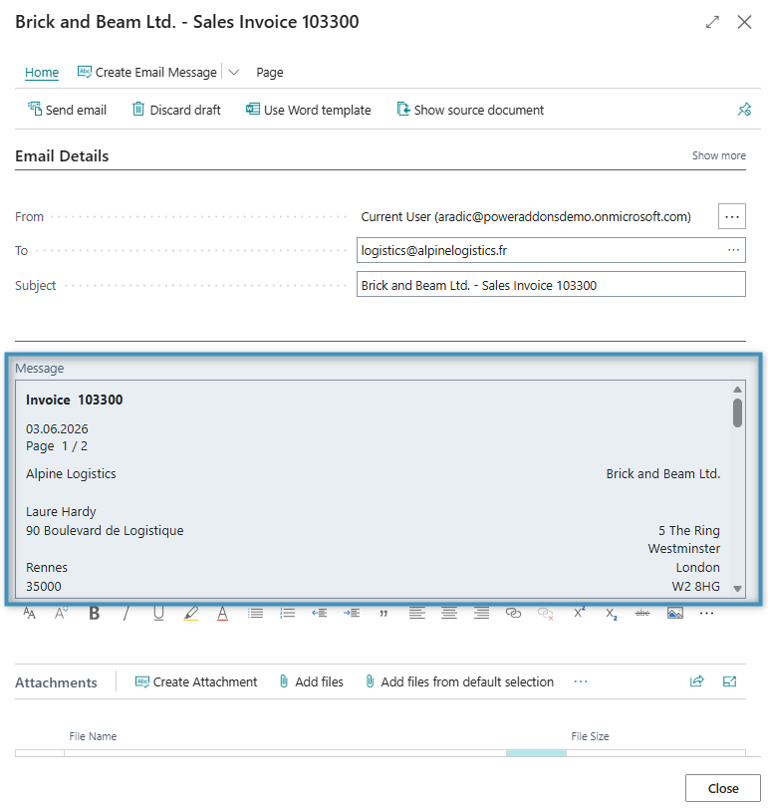Click the message scrollbar up arrow
This screenshot has width=768, height=808.
click(x=737, y=390)
